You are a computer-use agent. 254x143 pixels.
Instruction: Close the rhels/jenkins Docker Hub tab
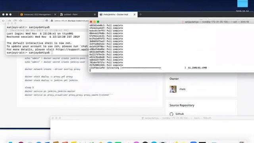pyautogui.click(x=135, y=14)
